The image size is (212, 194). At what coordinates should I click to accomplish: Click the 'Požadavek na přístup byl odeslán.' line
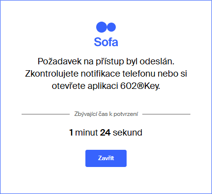(106, 61)
